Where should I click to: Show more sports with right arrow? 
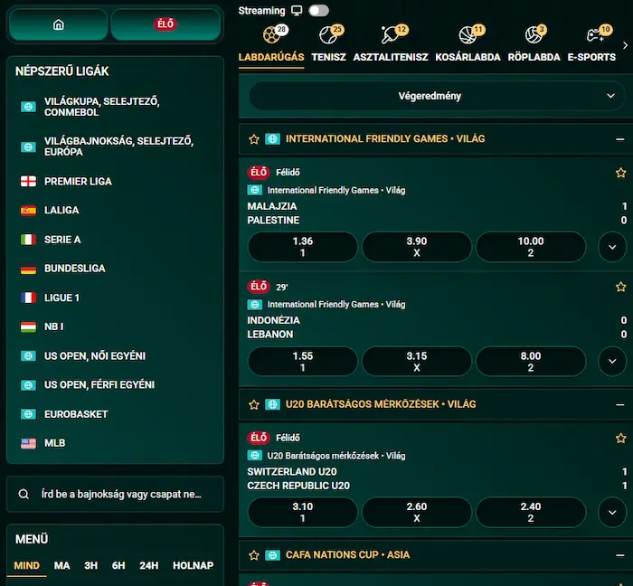click(x=626, y=45)
